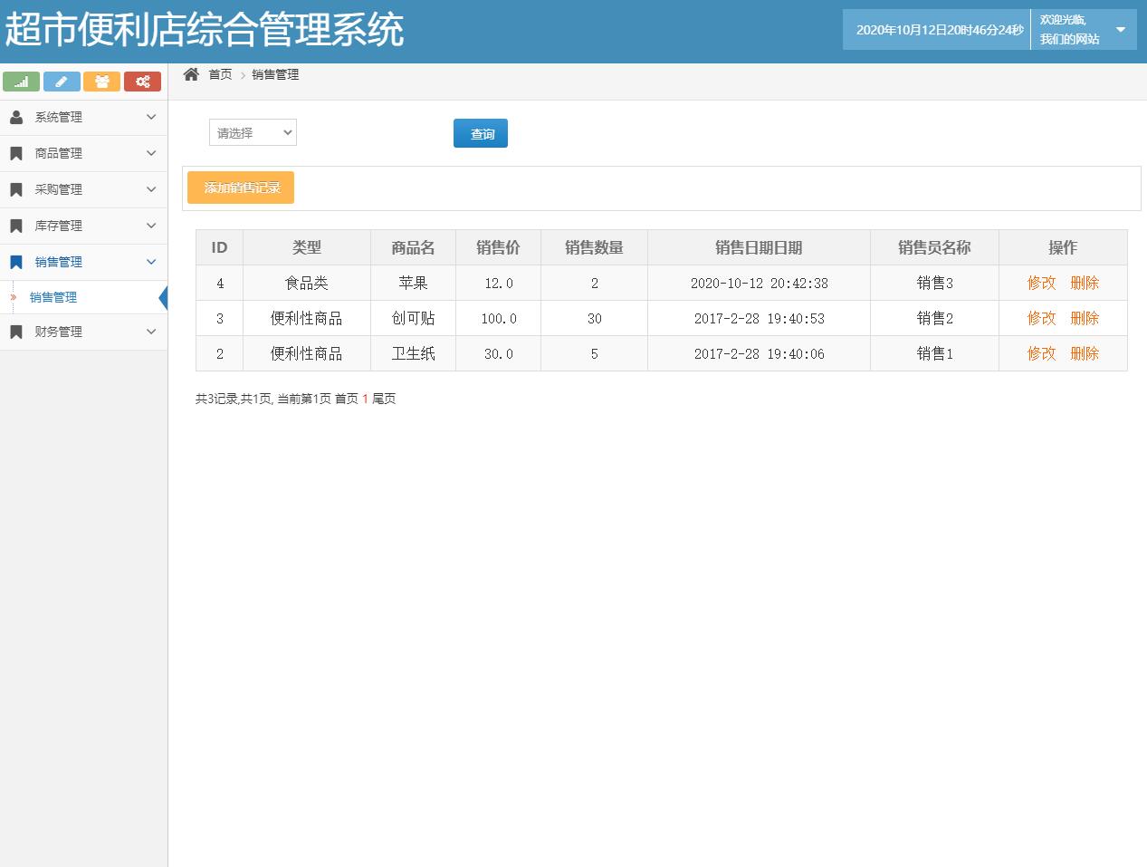Click the home icon in the breadcrumb bar

(189, 73)
